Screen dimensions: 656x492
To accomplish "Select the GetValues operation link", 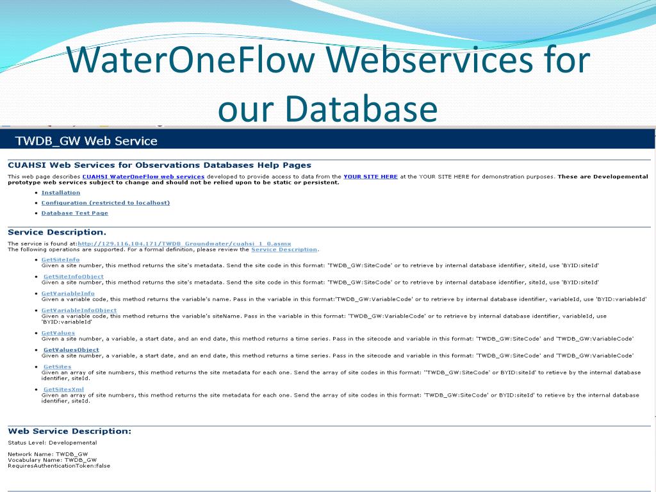I will tap(58, 333).
